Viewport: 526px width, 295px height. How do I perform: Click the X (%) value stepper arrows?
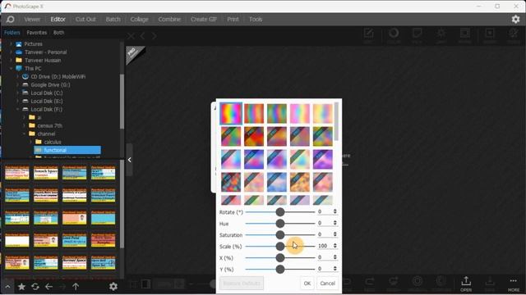(x=335, y=257)
